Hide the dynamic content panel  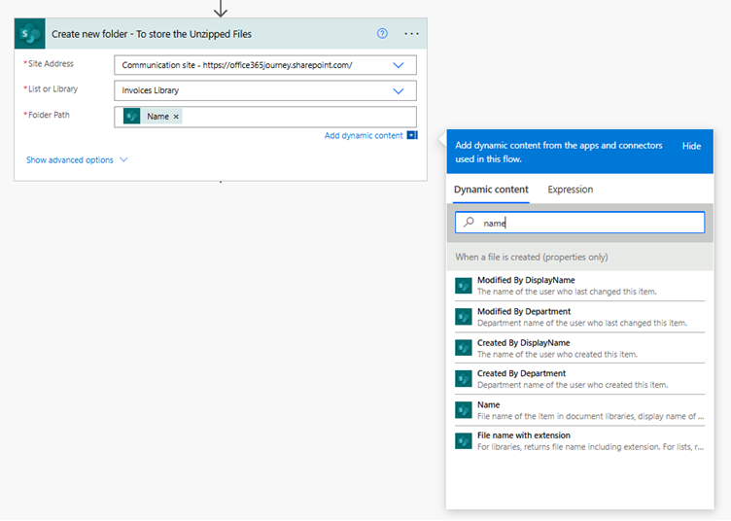click(691, 146)
